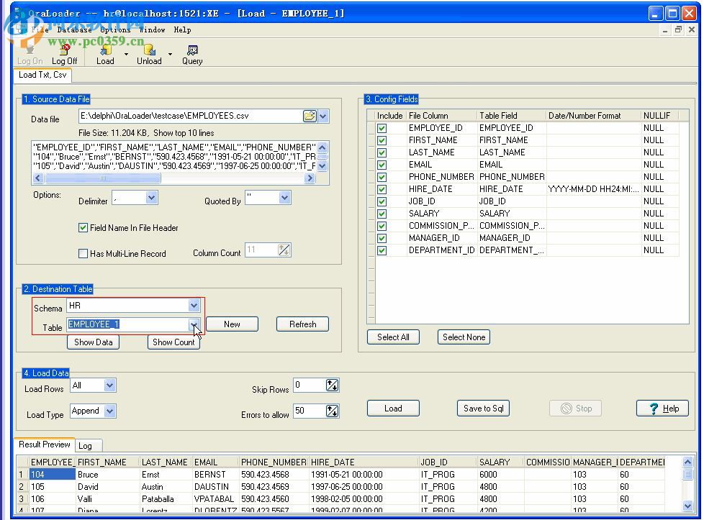Image resolution: width=704 pixels, height=520 pixels.
Task: Click the Save to Sql button
Action: 483,409
